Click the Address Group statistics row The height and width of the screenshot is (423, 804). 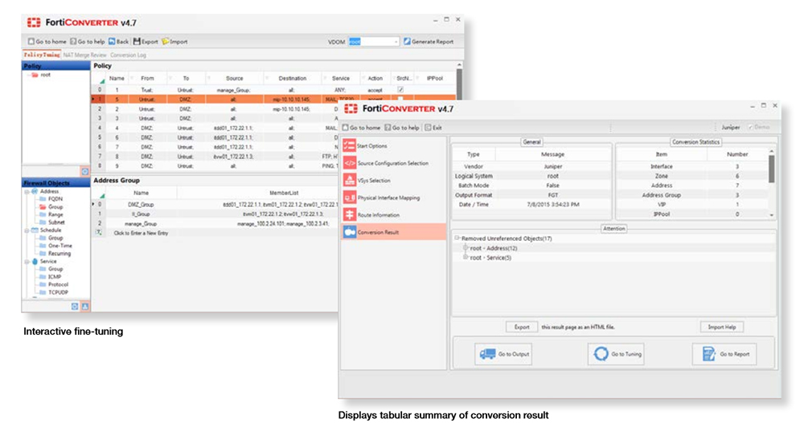tap(692, 195)
